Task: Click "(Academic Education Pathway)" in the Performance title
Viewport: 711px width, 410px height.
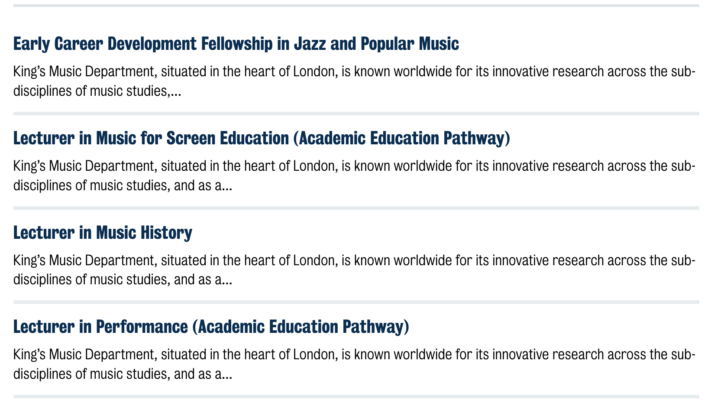Action: click(x=300, y=327)
